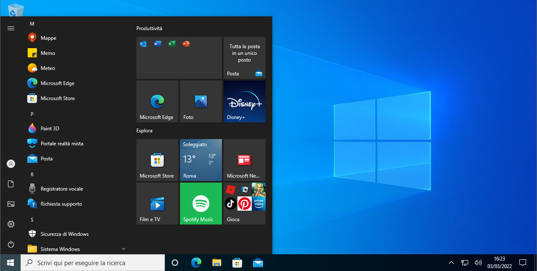Open the Film e TV tile
The image size is (537, 271).
tap(157, 204)
